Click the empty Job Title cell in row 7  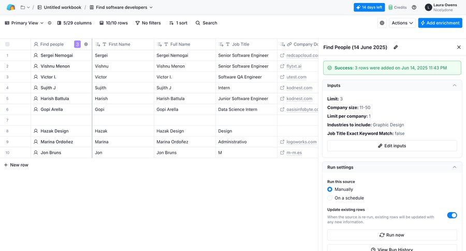tap(246, 120)
